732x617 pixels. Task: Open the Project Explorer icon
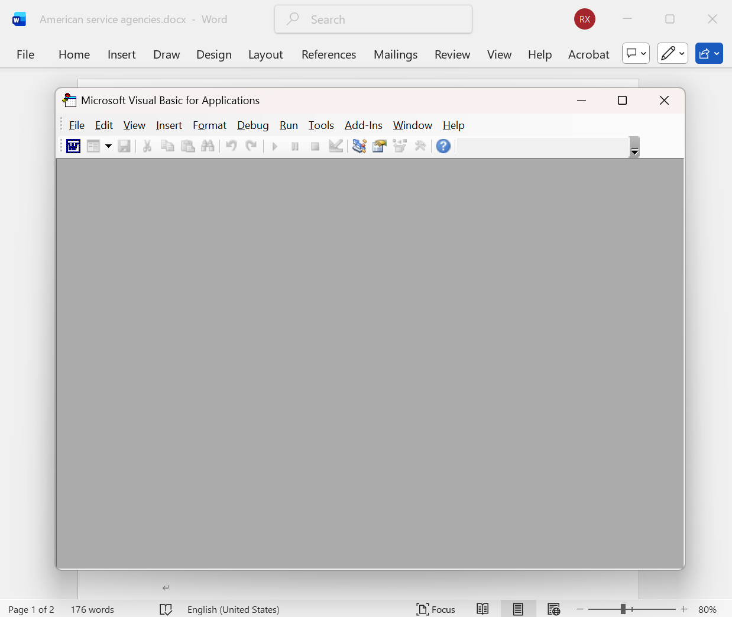(x=358, y=146)
